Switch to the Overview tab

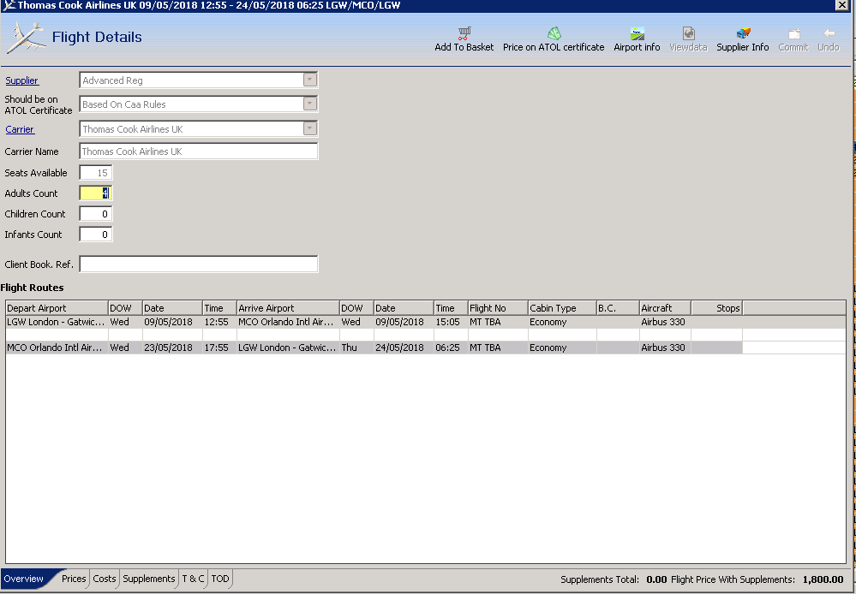pos(23,579)
